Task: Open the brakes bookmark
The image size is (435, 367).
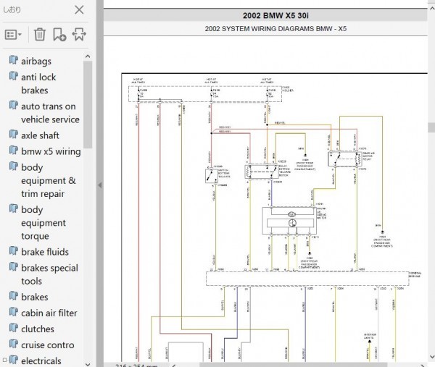Action: (35, 297)
